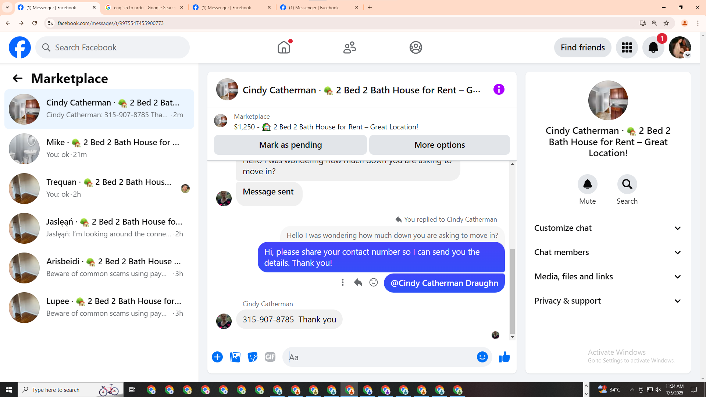The width and height of the screenshot is (706, 397).
Task: Open the emoji picker in message box
Action: coord(482,357)
